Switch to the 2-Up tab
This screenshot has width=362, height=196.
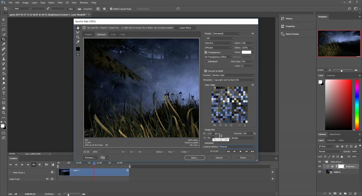coord(113,35)
